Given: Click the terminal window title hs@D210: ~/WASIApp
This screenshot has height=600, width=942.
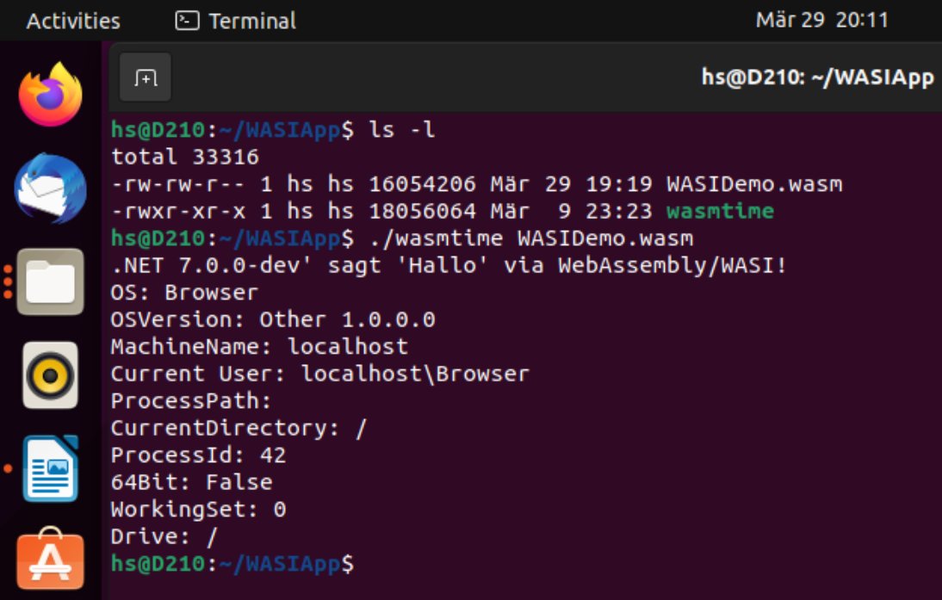Looking at the screenshot, I should [x=818, y=77].
